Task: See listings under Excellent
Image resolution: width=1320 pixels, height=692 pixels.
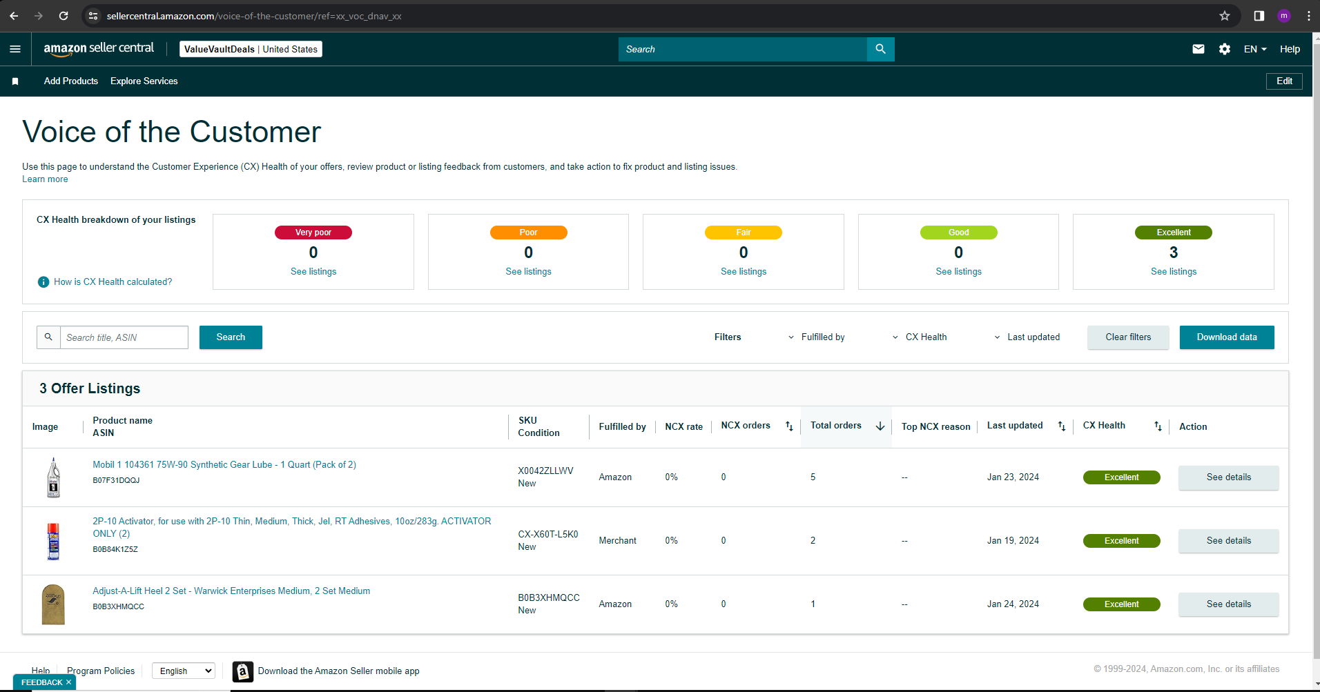Action: pos(1174,272)
